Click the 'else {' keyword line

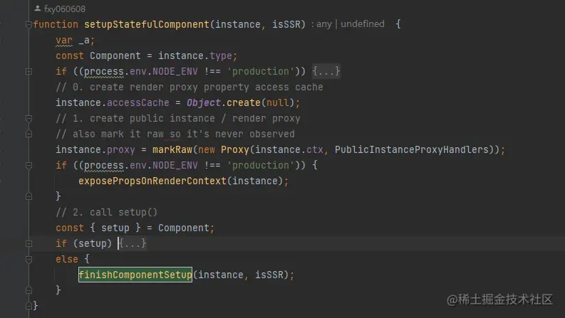(x=73, y=259)
